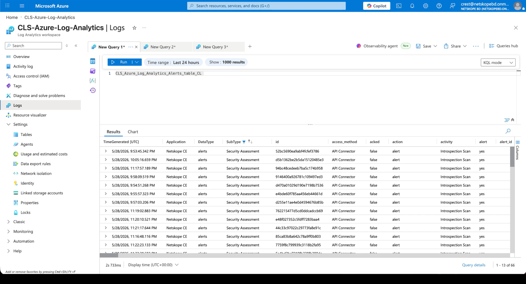The height and width of the screenshot is (284, 526).
Task: Open the notifications bell
Action: [412, 6]
